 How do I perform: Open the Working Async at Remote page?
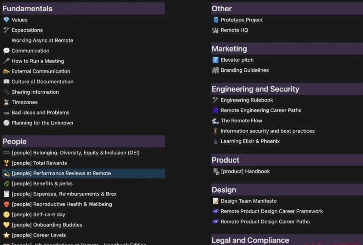pyautogui.click(x=42, y=41)
